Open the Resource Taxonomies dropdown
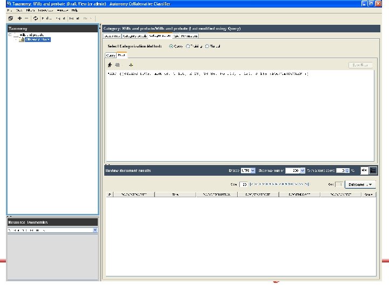The width and height of the screenshot is (389, 291). coord(52,230)
